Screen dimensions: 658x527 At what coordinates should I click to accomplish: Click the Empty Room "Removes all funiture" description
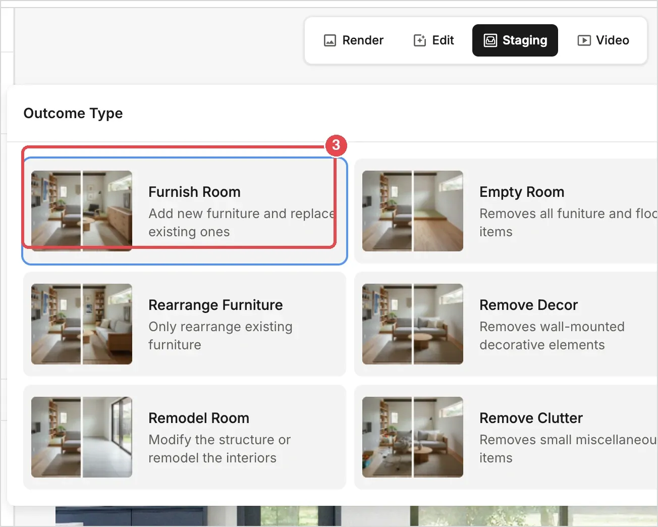coord(568,223)
